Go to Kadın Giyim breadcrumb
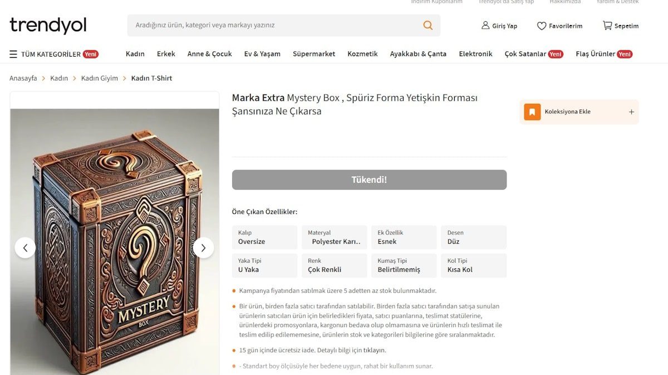668x375 pixels. pos(100,78)
